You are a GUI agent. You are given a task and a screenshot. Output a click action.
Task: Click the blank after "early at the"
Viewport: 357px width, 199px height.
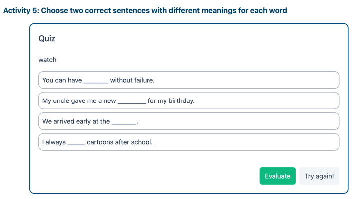(x=124, y=122)
